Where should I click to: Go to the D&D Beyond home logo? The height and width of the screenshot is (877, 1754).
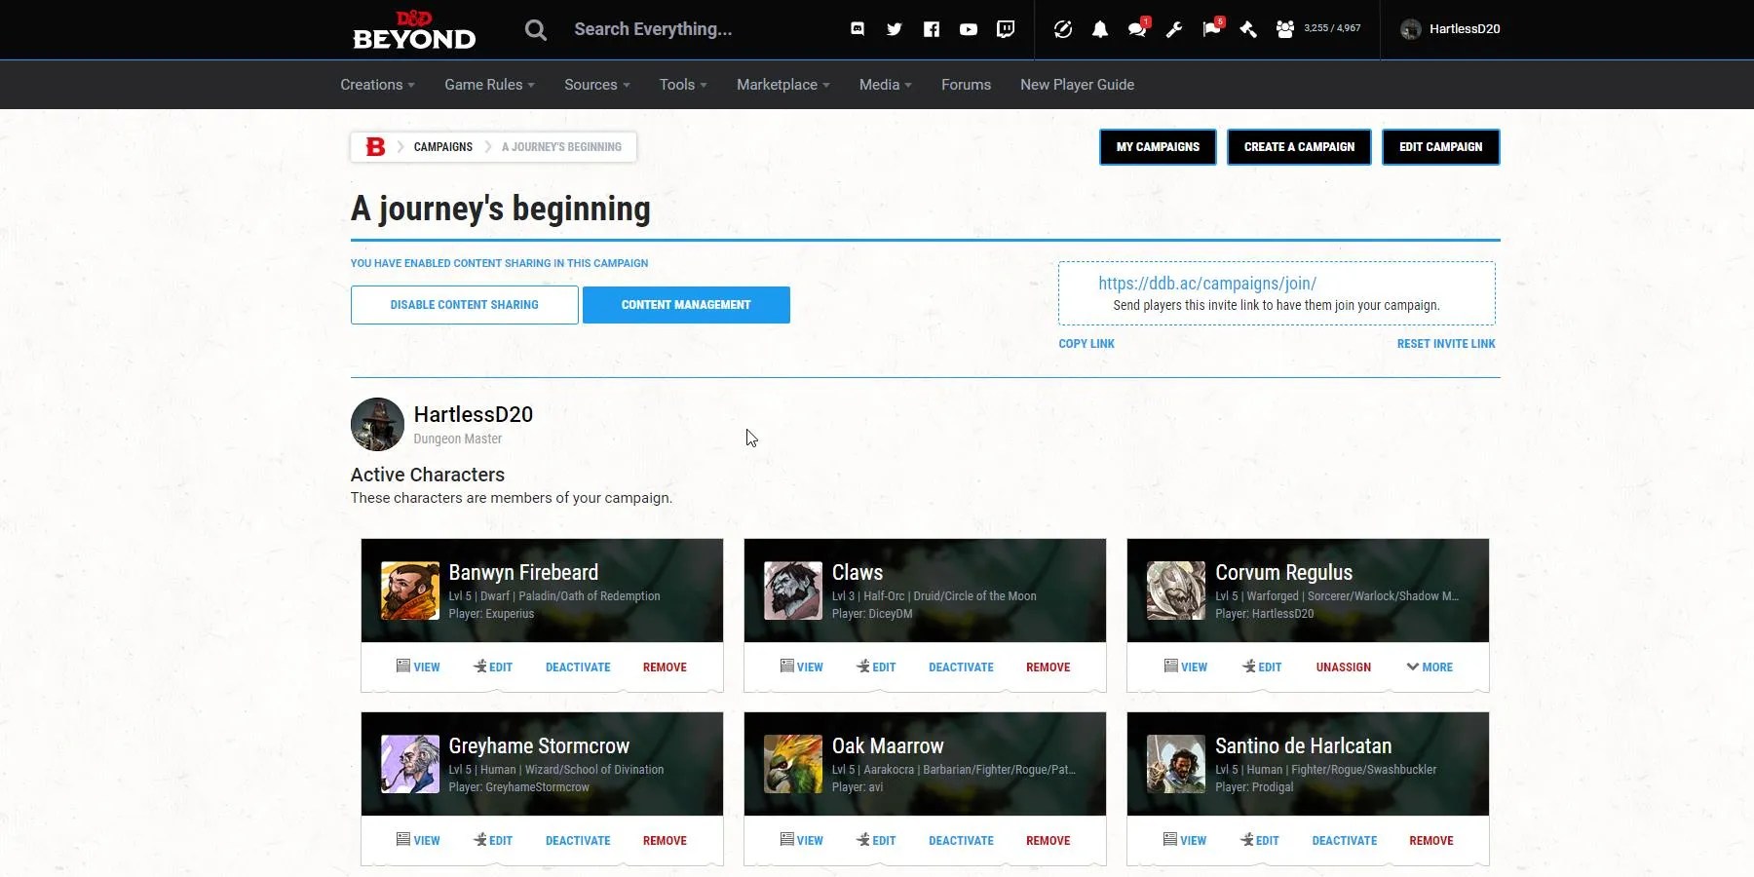(414, 29)
